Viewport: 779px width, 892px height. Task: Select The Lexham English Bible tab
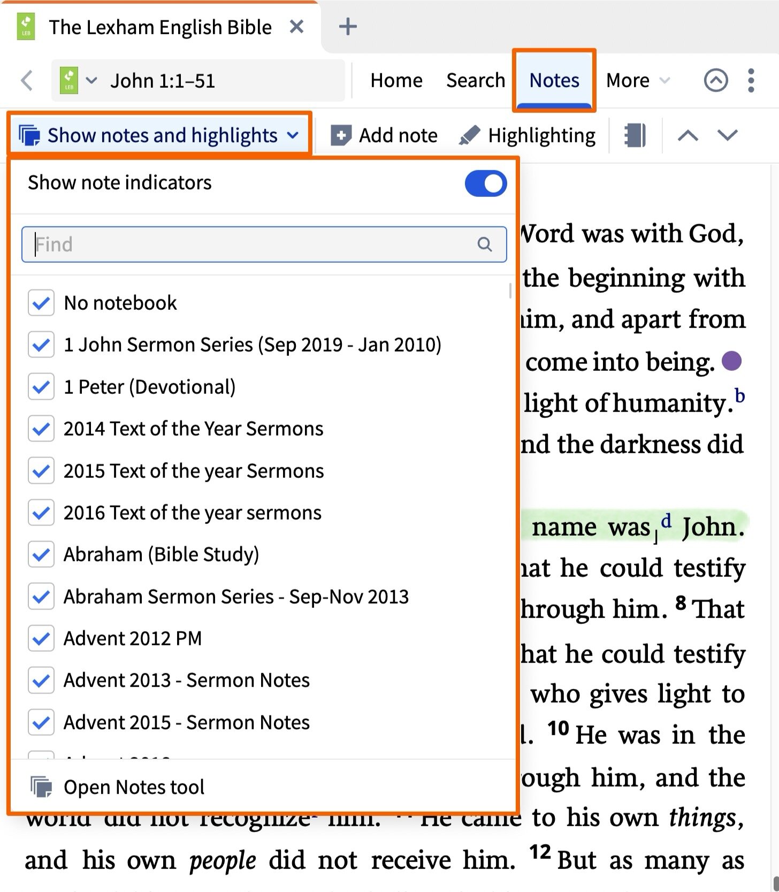click(x=160, y=27)
